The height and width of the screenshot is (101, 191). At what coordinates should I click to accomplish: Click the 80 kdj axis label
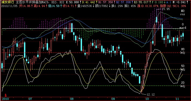click(183, 51)
